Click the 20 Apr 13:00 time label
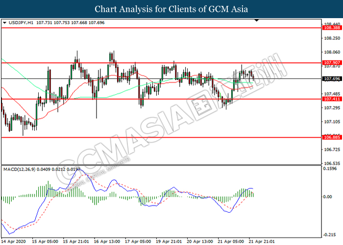The image size is (343, 245). pos(200,242)
